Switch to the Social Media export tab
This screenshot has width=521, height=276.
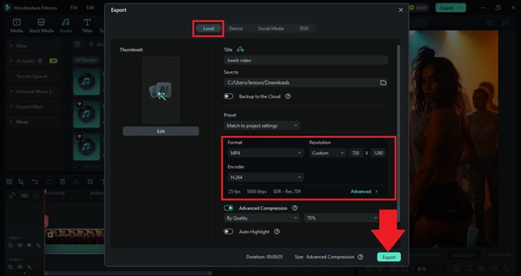coord(271,29)
